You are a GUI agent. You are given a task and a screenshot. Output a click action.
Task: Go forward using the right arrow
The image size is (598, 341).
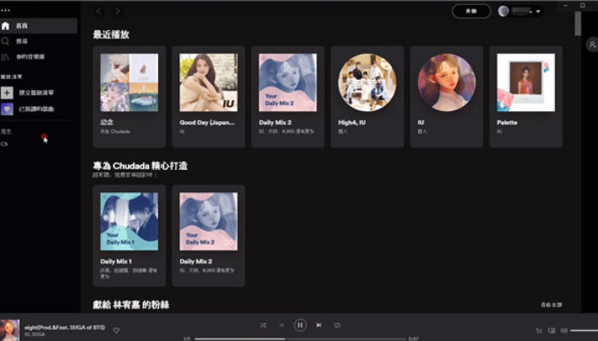[x=117, y=11]
